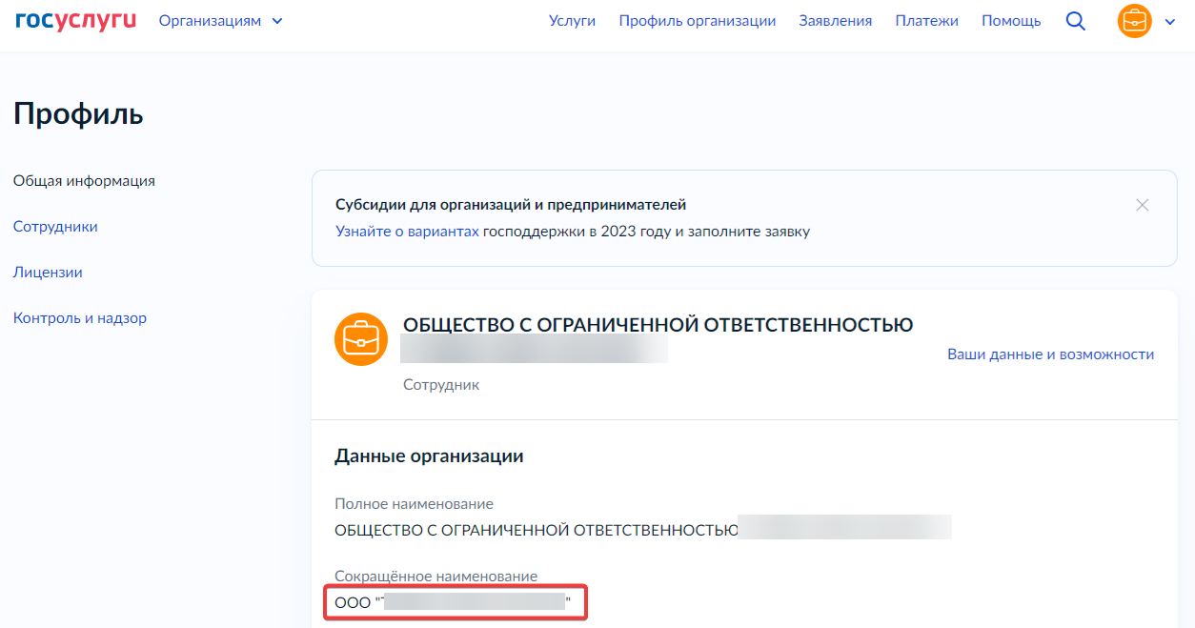Open Лицензии in sidebar
The height and width of the screenshot is (628, 1195).
(48, 273)
